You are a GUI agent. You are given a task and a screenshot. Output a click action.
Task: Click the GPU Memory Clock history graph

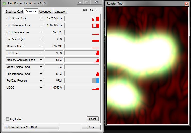[82, 25]
